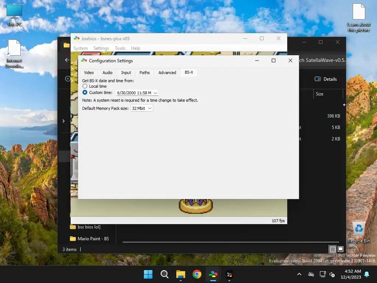Viewport: 377px width, 283px height.
Task: Switch to the Video tab
Action: pos(89,73)
